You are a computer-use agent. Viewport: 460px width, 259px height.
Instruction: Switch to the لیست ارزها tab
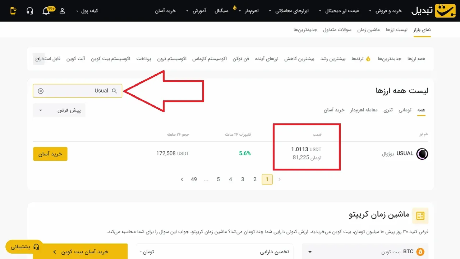tap(396, 29)
